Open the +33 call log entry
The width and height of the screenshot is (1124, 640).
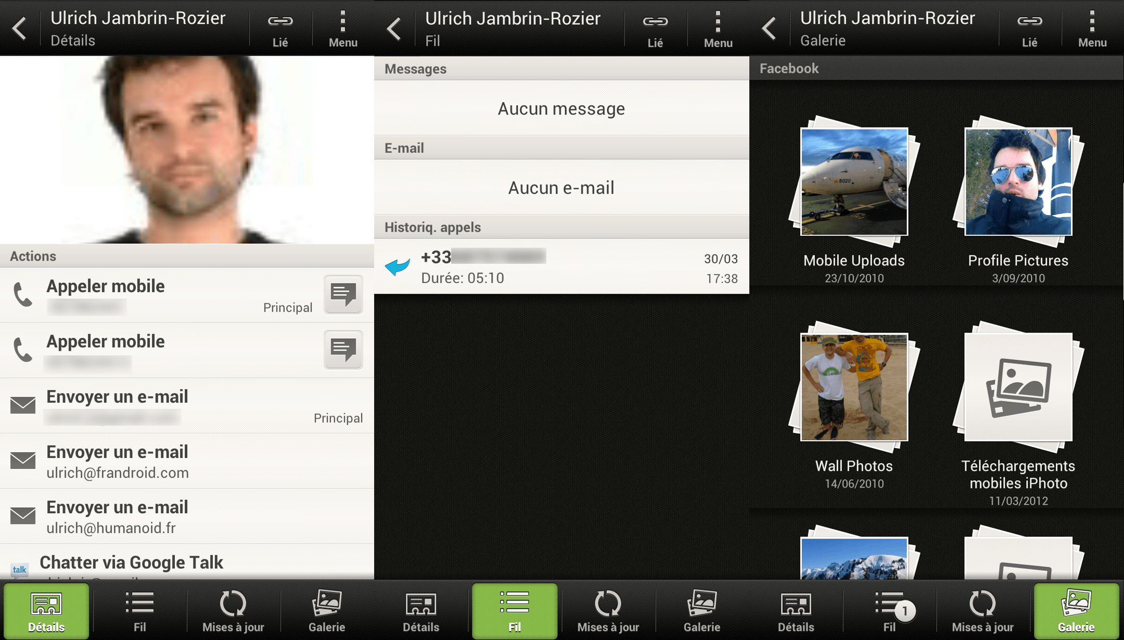click(x=561, y=266)
